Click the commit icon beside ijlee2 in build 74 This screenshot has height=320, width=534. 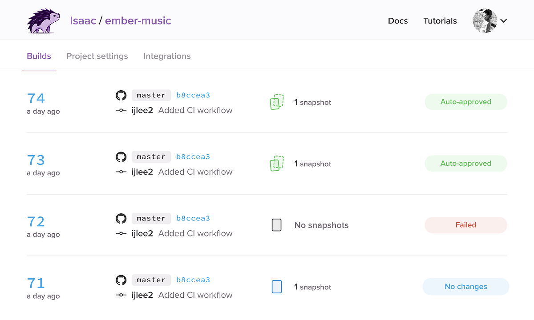click(121, 110)
